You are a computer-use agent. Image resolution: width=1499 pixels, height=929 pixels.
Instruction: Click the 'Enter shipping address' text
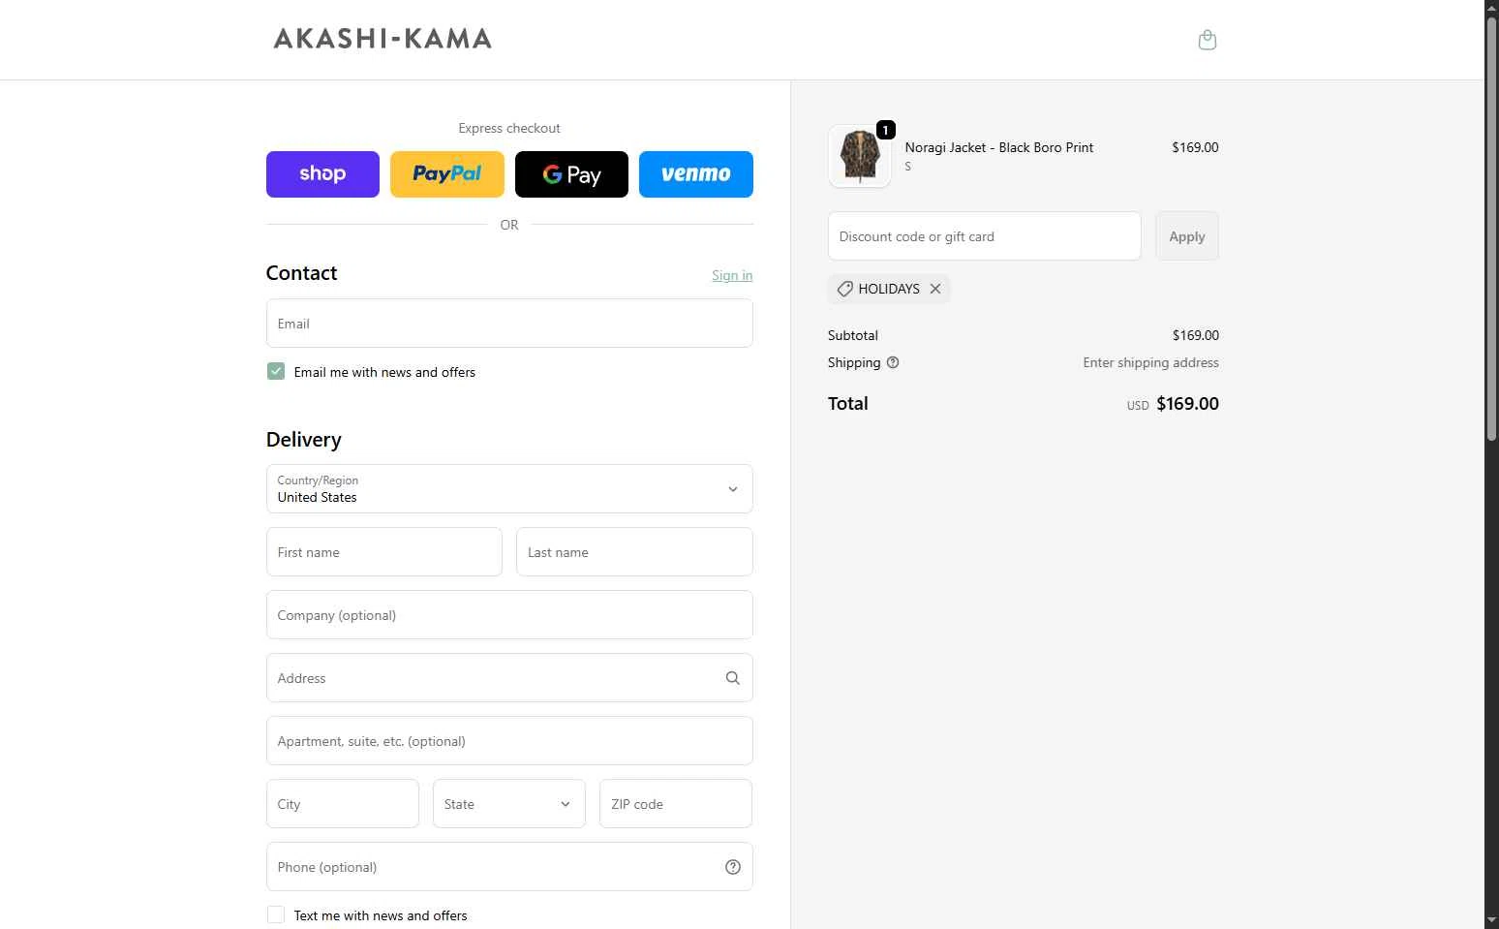tap(1150, 362)
